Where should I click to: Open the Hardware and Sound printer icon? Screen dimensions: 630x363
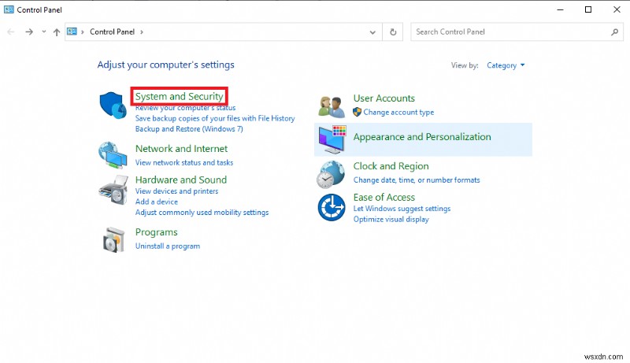[113, 190]
